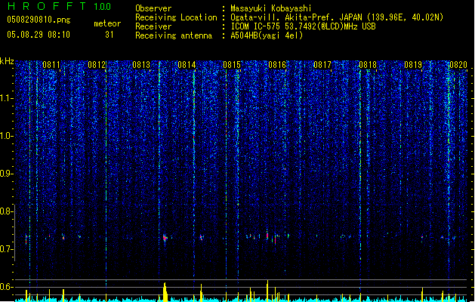Image resolution: width=475 pixels, height=302 pixels.
Task: Click the HROFFT 1.0.0 title text
Action: 59,6
